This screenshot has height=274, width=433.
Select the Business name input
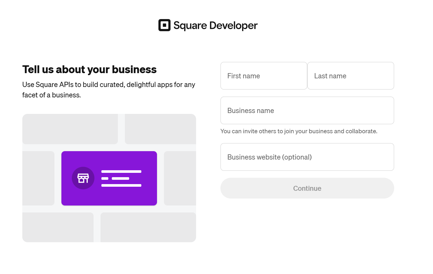(307, 110)
